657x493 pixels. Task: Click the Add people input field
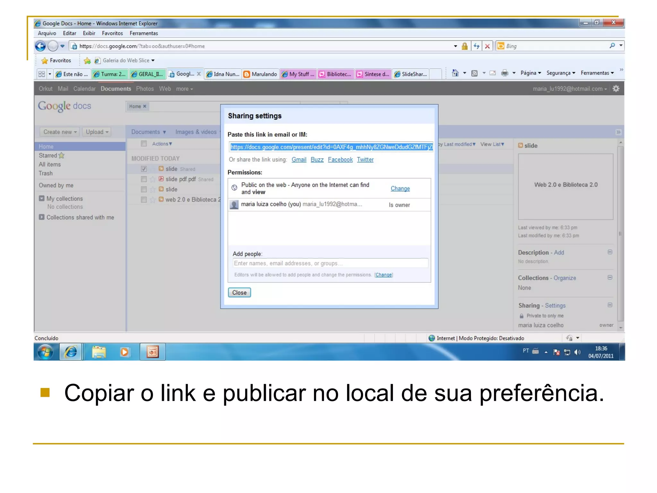point(330,263)
